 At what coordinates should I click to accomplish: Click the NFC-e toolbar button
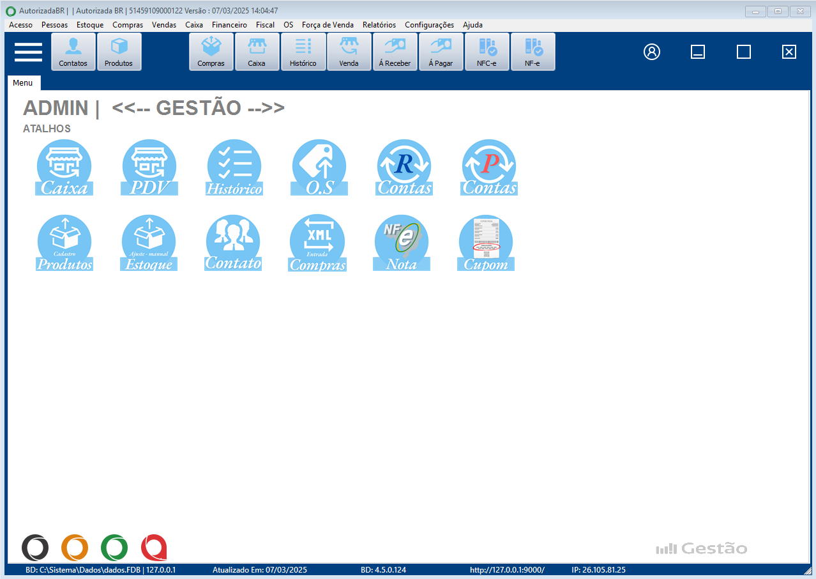(487, 52)
